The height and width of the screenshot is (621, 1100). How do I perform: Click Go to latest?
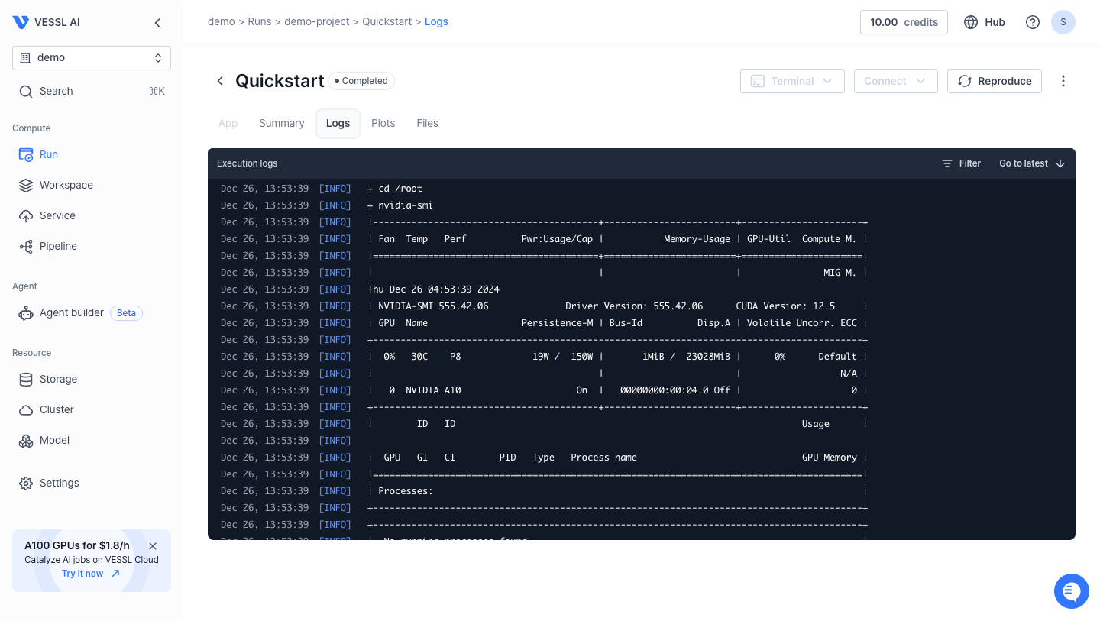click(x=1032, y=163)
